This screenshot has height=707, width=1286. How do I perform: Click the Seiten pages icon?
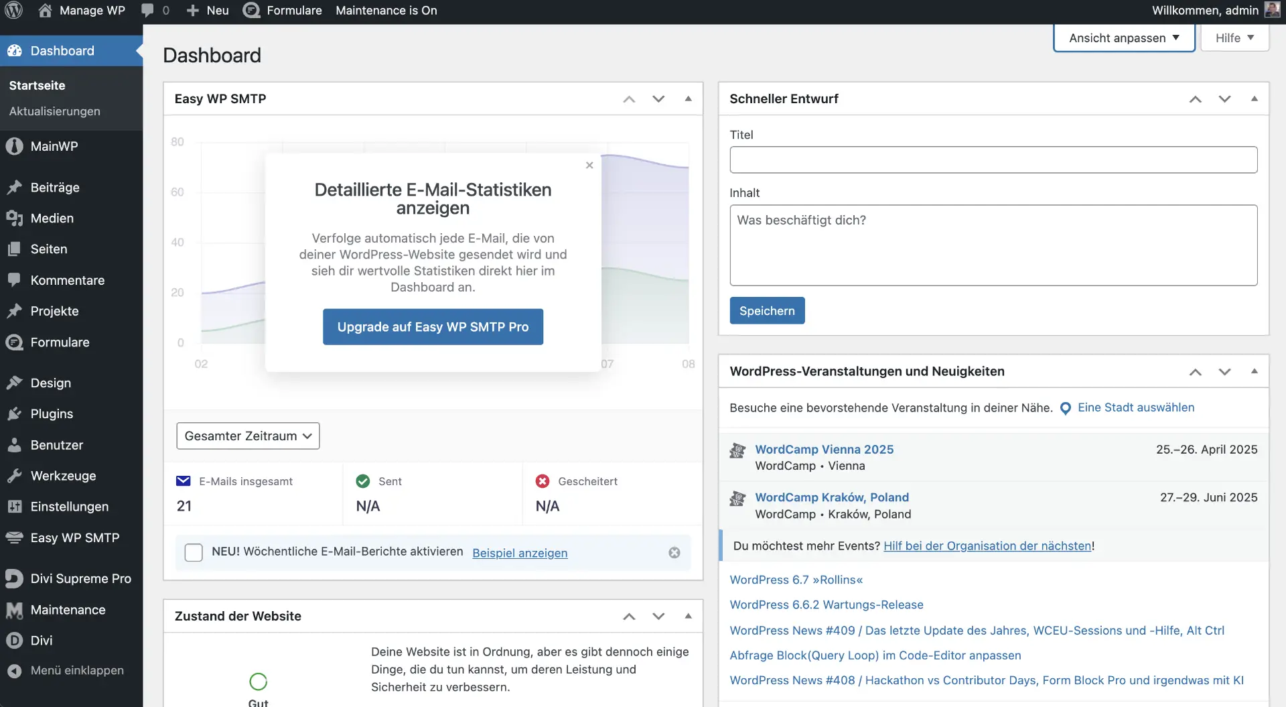click(x=14, y=249)
